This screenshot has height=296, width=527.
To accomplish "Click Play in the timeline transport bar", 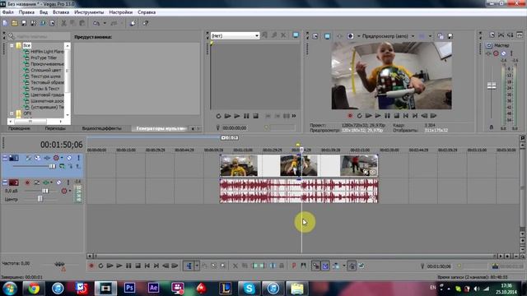I will pyautogui.click(x=119, y=266).
